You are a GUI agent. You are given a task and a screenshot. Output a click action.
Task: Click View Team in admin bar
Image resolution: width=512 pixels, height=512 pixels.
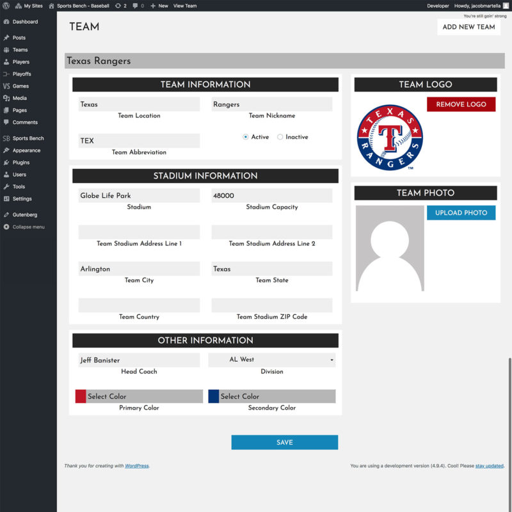click(x=185, y=6)
